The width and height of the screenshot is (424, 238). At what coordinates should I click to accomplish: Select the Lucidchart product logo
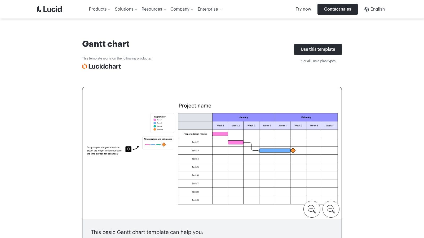tap(101, 66)
